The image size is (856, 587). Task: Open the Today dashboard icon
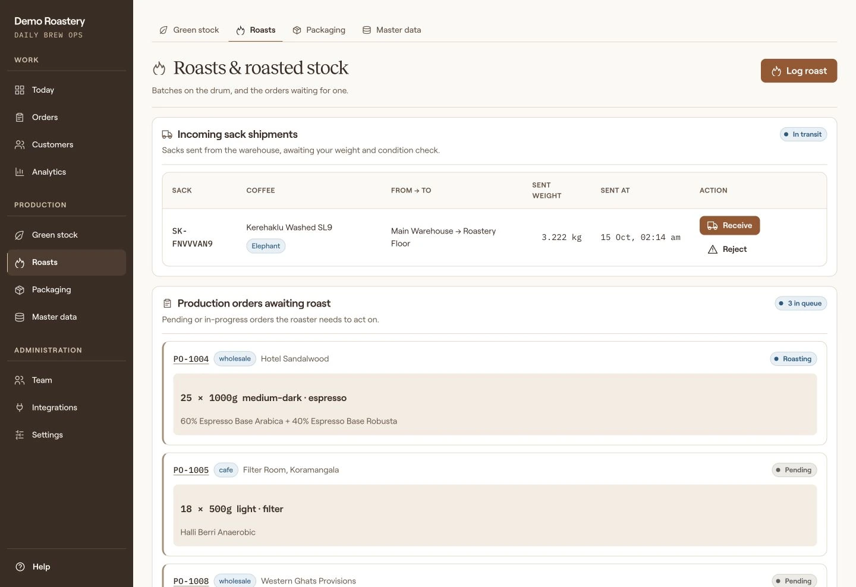point(20,90)
